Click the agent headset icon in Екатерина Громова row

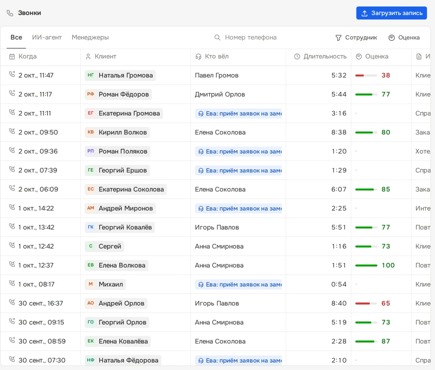coord(201,114)
